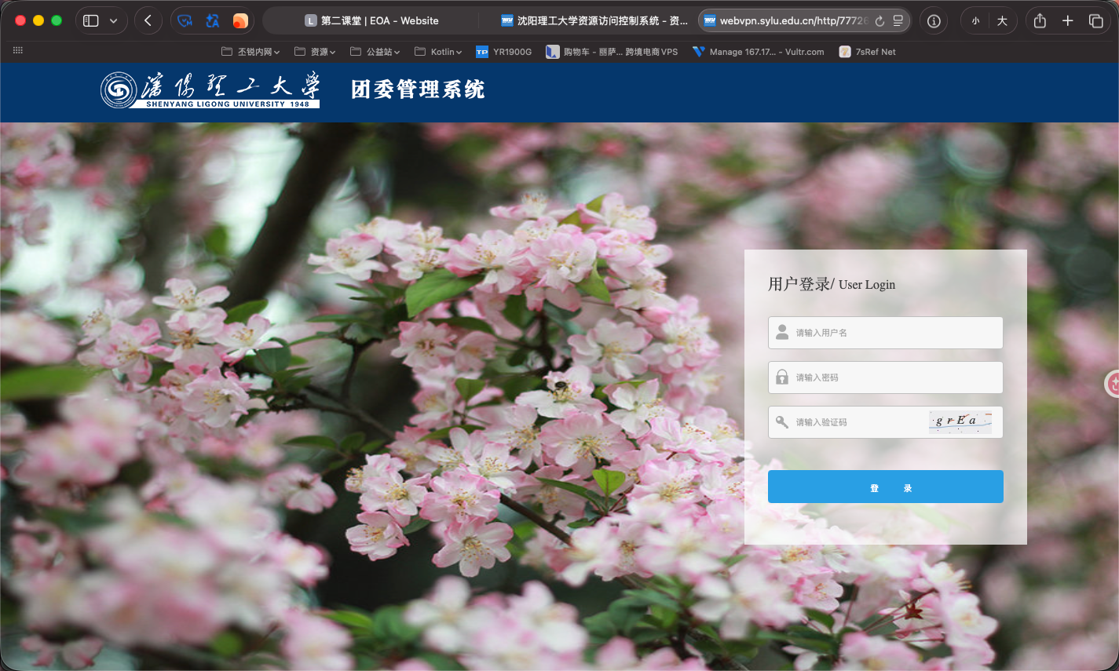Switch to the 沈阳理工大学资源访问控制系统 tab
Viewport: 1119px width, 671px height.
coord(594,21)
